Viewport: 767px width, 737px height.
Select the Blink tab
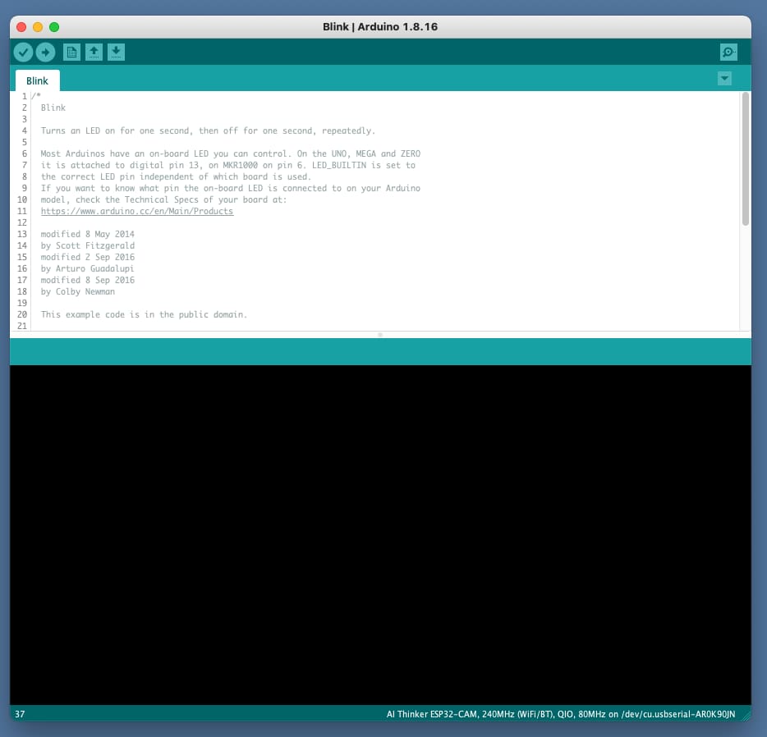37,81
